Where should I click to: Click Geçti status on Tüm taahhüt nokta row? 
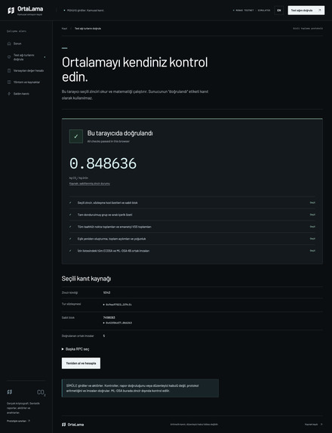pyautogui.click(x=312, y=227)
